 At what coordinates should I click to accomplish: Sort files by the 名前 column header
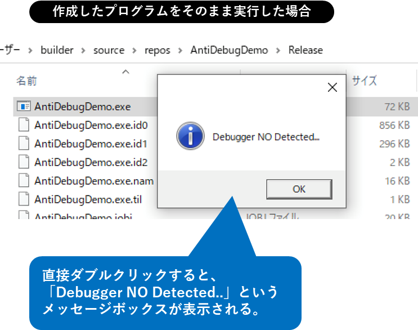point(26,81)
